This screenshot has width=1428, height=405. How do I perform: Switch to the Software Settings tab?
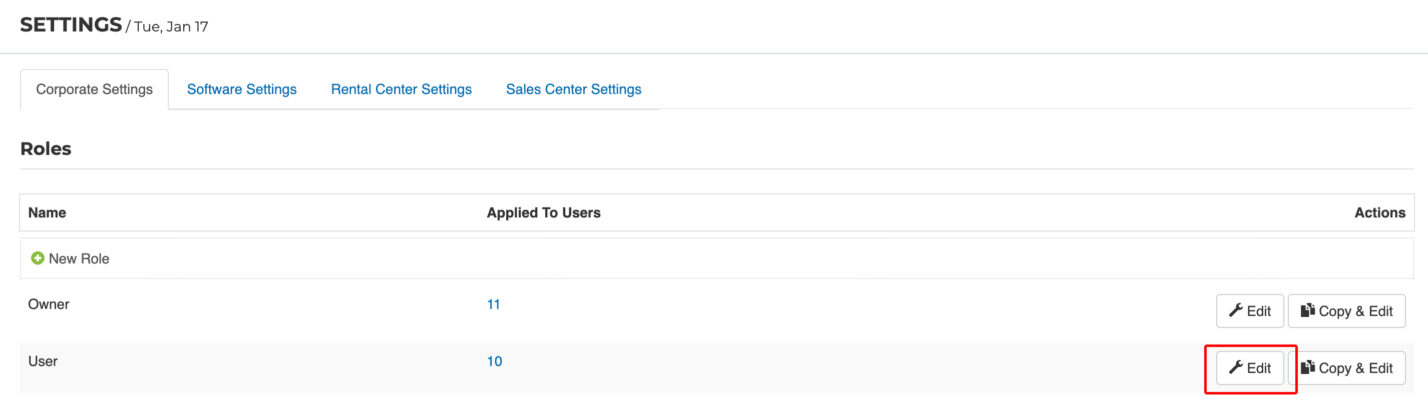(242, 89)
